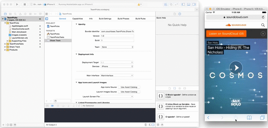Switch snippet library to icon view
The image size is (268, 128).
158,125
